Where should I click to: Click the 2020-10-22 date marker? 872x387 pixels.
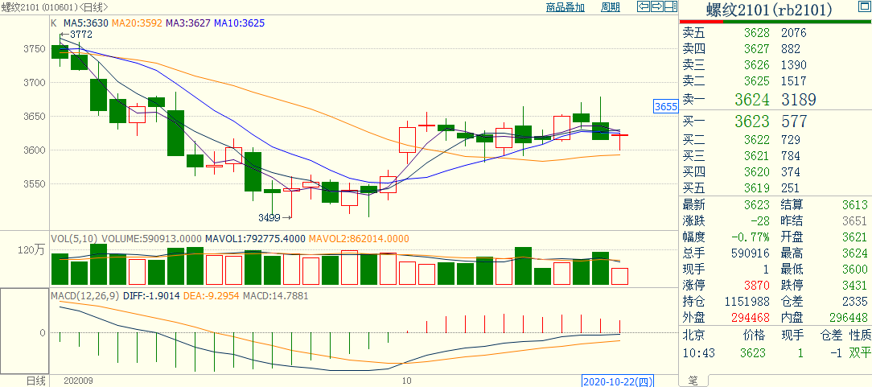pyautogui.click(x=617, y=381)
